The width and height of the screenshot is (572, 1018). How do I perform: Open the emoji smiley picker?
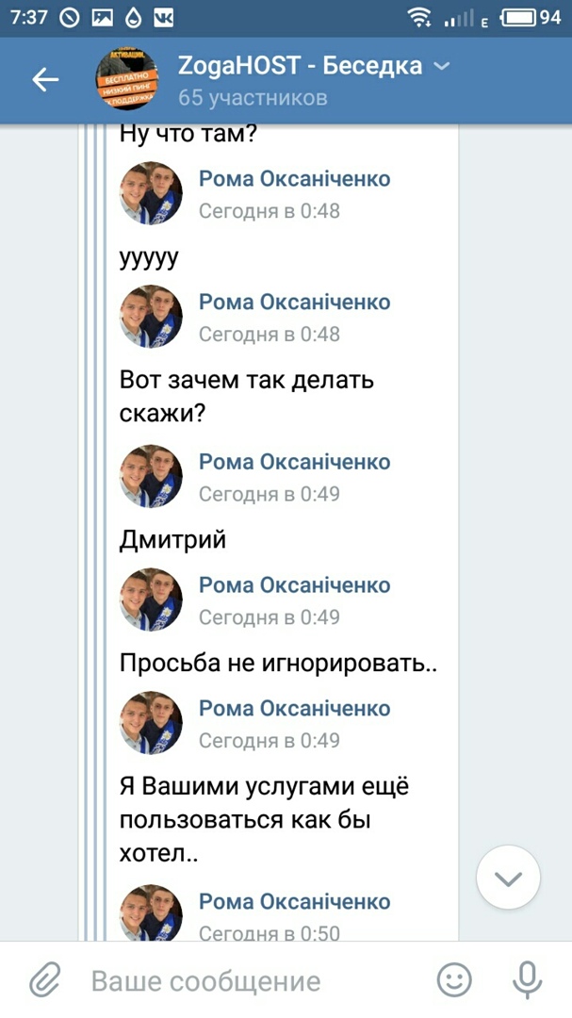[x=454, y=980]
